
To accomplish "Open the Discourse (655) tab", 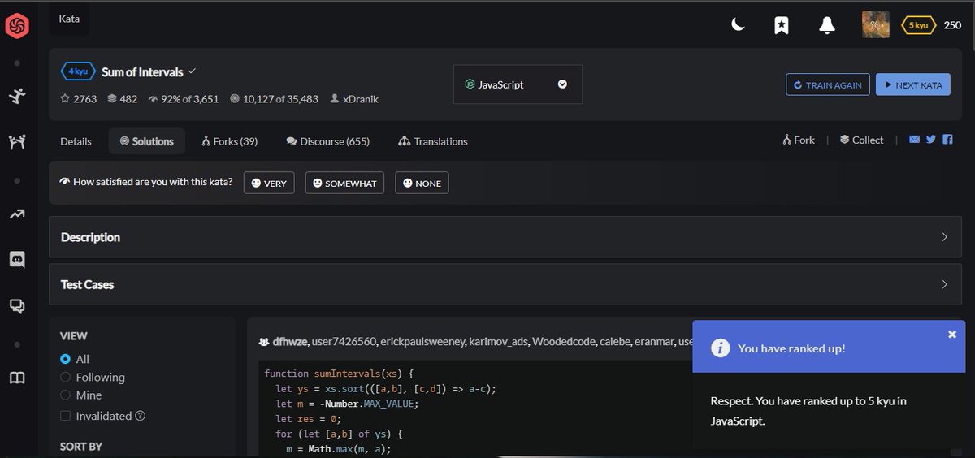I will tap(328, 141).
